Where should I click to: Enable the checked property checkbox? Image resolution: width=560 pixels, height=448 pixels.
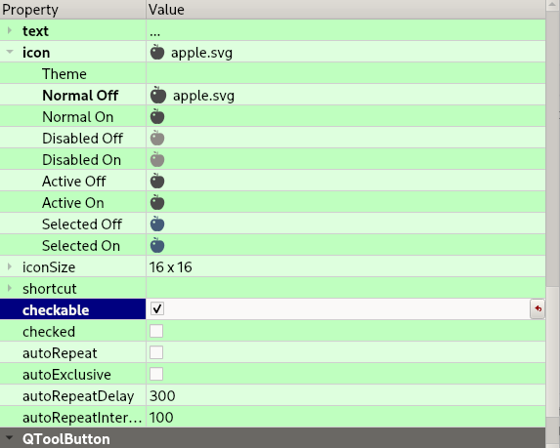[x=156, y=331]
